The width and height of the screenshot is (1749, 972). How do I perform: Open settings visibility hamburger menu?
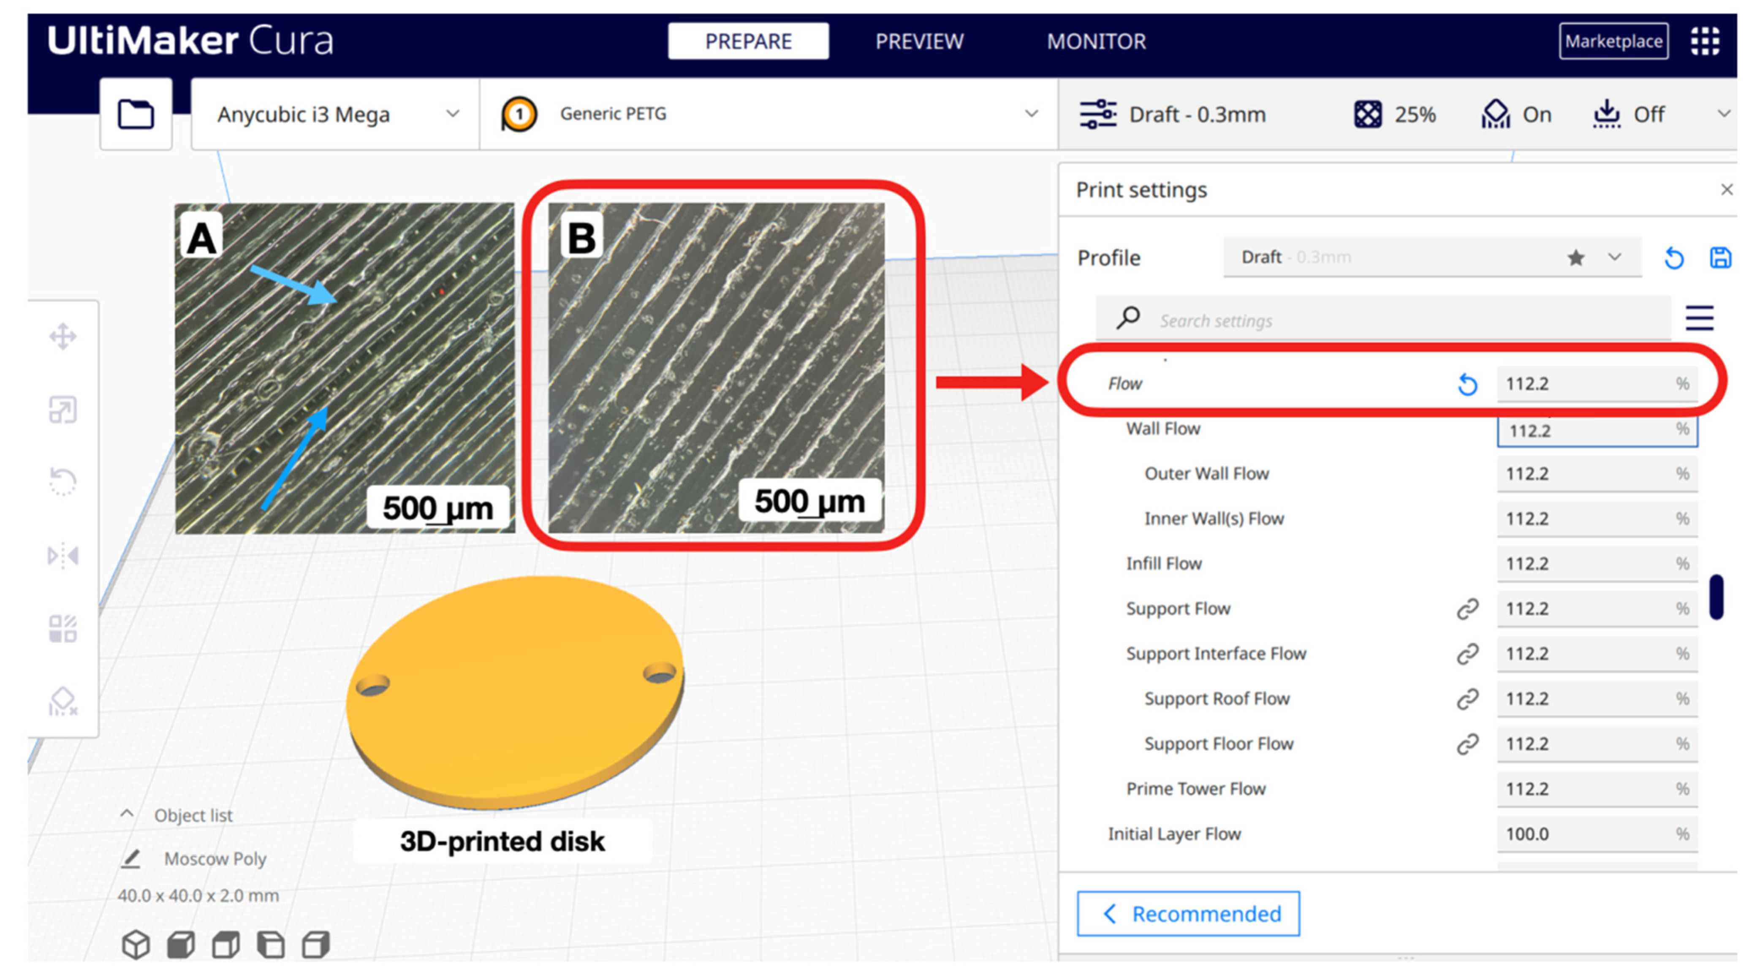pos(1699,318)
